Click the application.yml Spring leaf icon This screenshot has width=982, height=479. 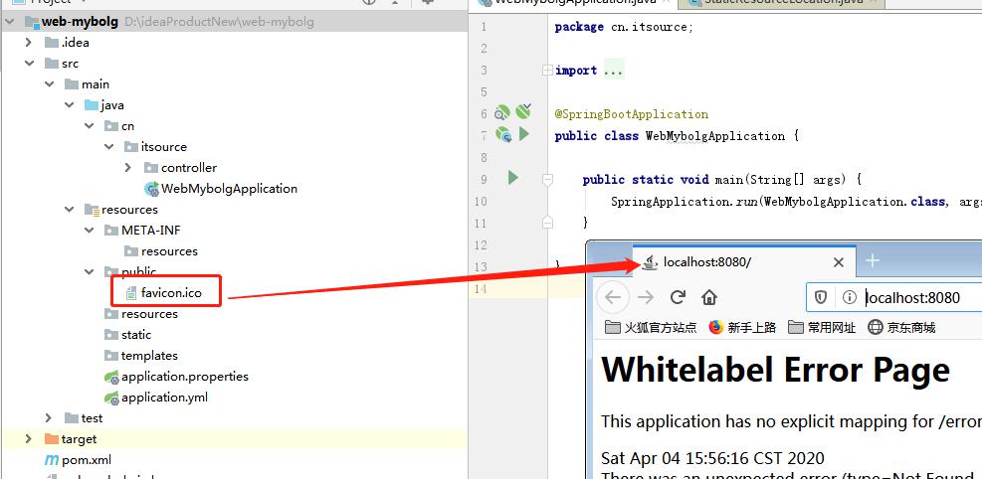coord(111,398)
